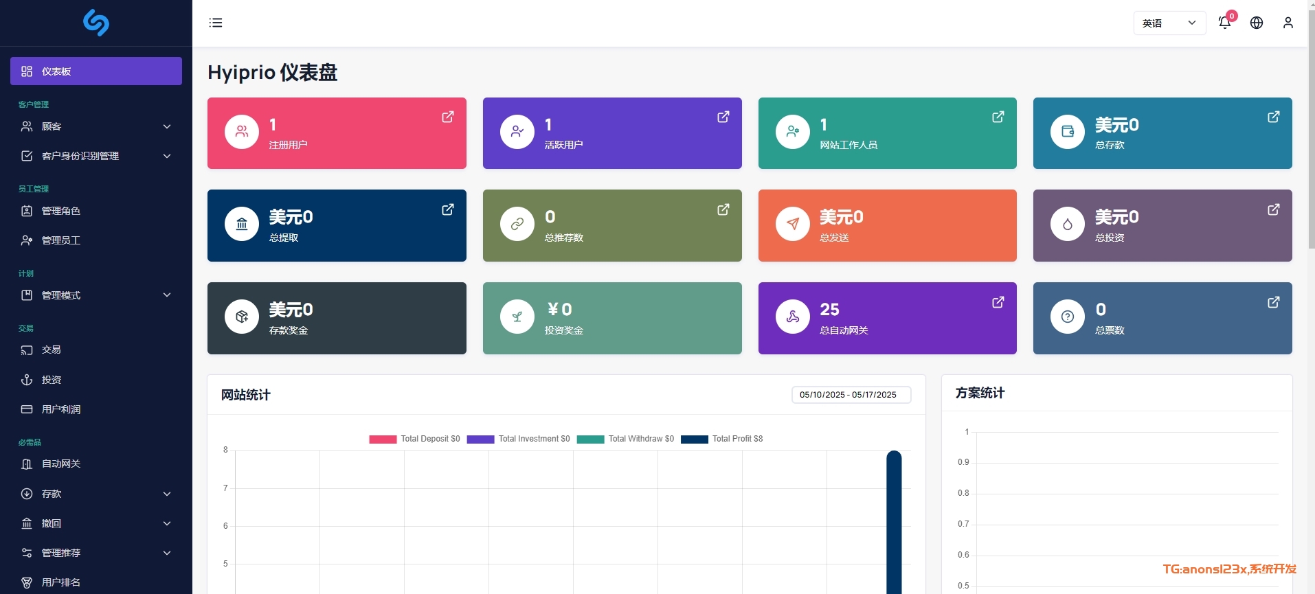The image size is (1315, 594).
Task: Toggle Total Profit legend swatch in chart
Action: pyautogui.click(x=694, y=439)
